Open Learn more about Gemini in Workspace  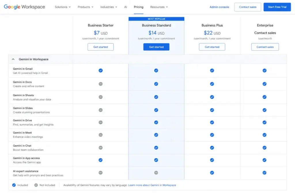click(x=152, y=185)
